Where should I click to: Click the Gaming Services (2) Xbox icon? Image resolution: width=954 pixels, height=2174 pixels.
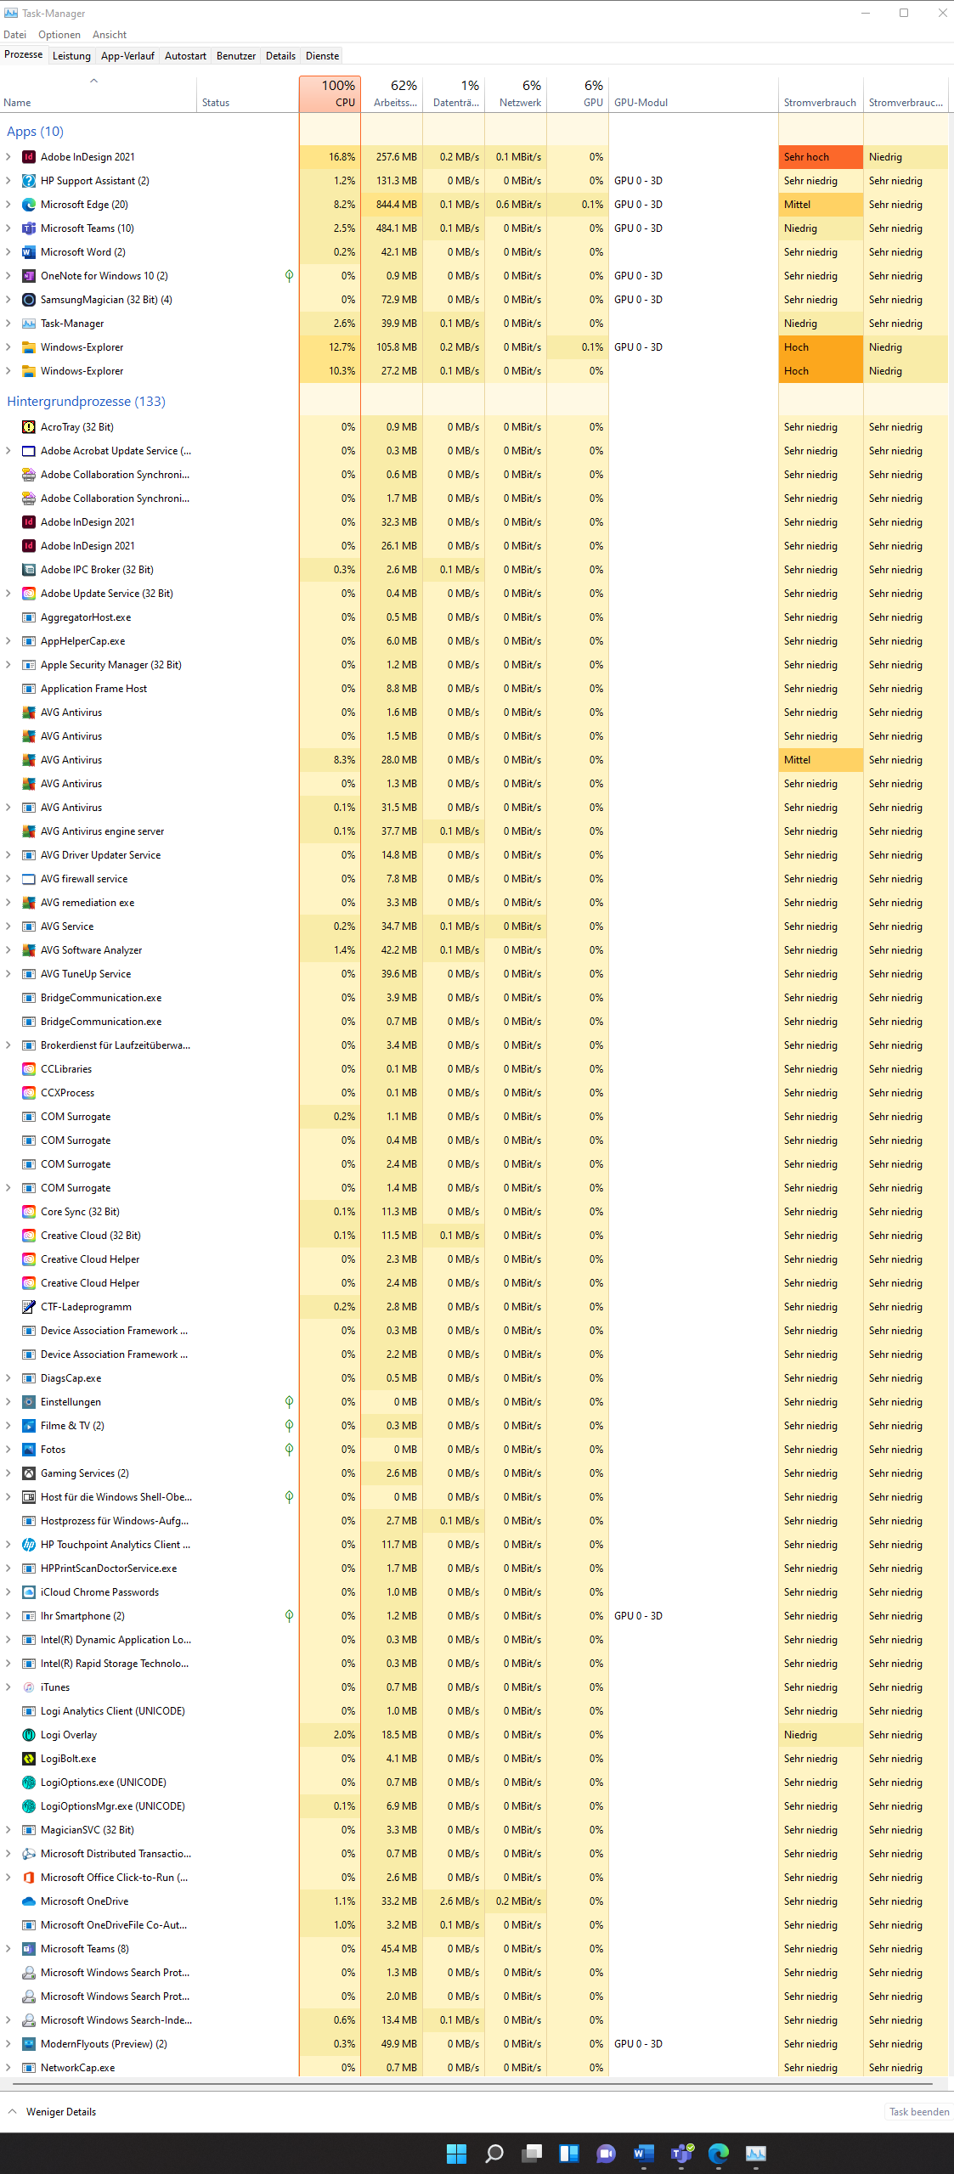29,1473
